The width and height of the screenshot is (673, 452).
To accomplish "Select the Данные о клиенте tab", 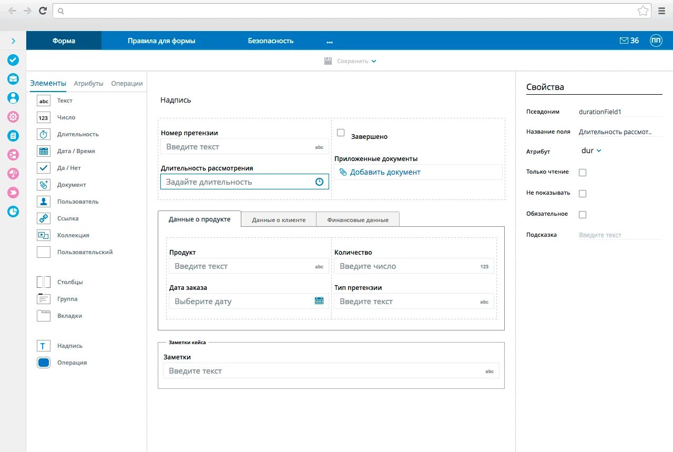I will pos(279,219).
